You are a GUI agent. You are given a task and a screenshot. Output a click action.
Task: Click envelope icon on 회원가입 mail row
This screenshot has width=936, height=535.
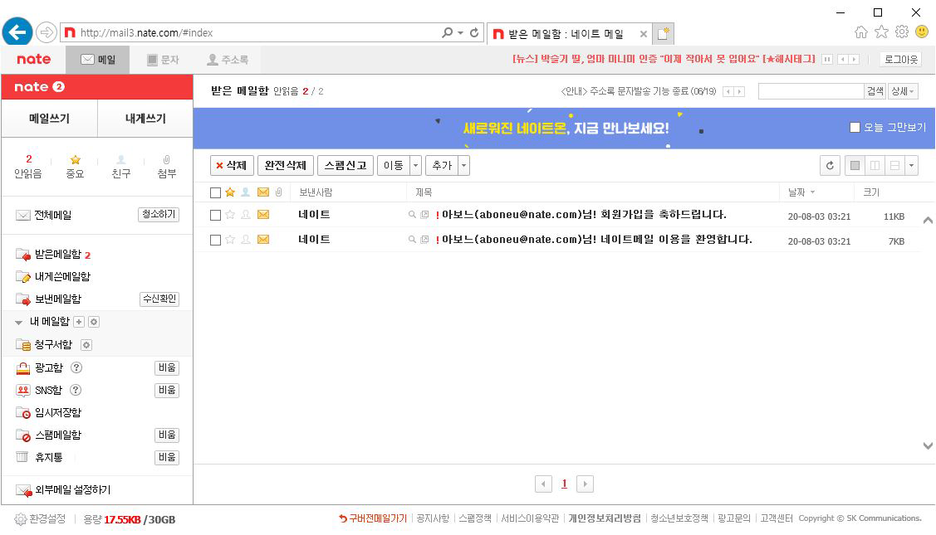263,215
